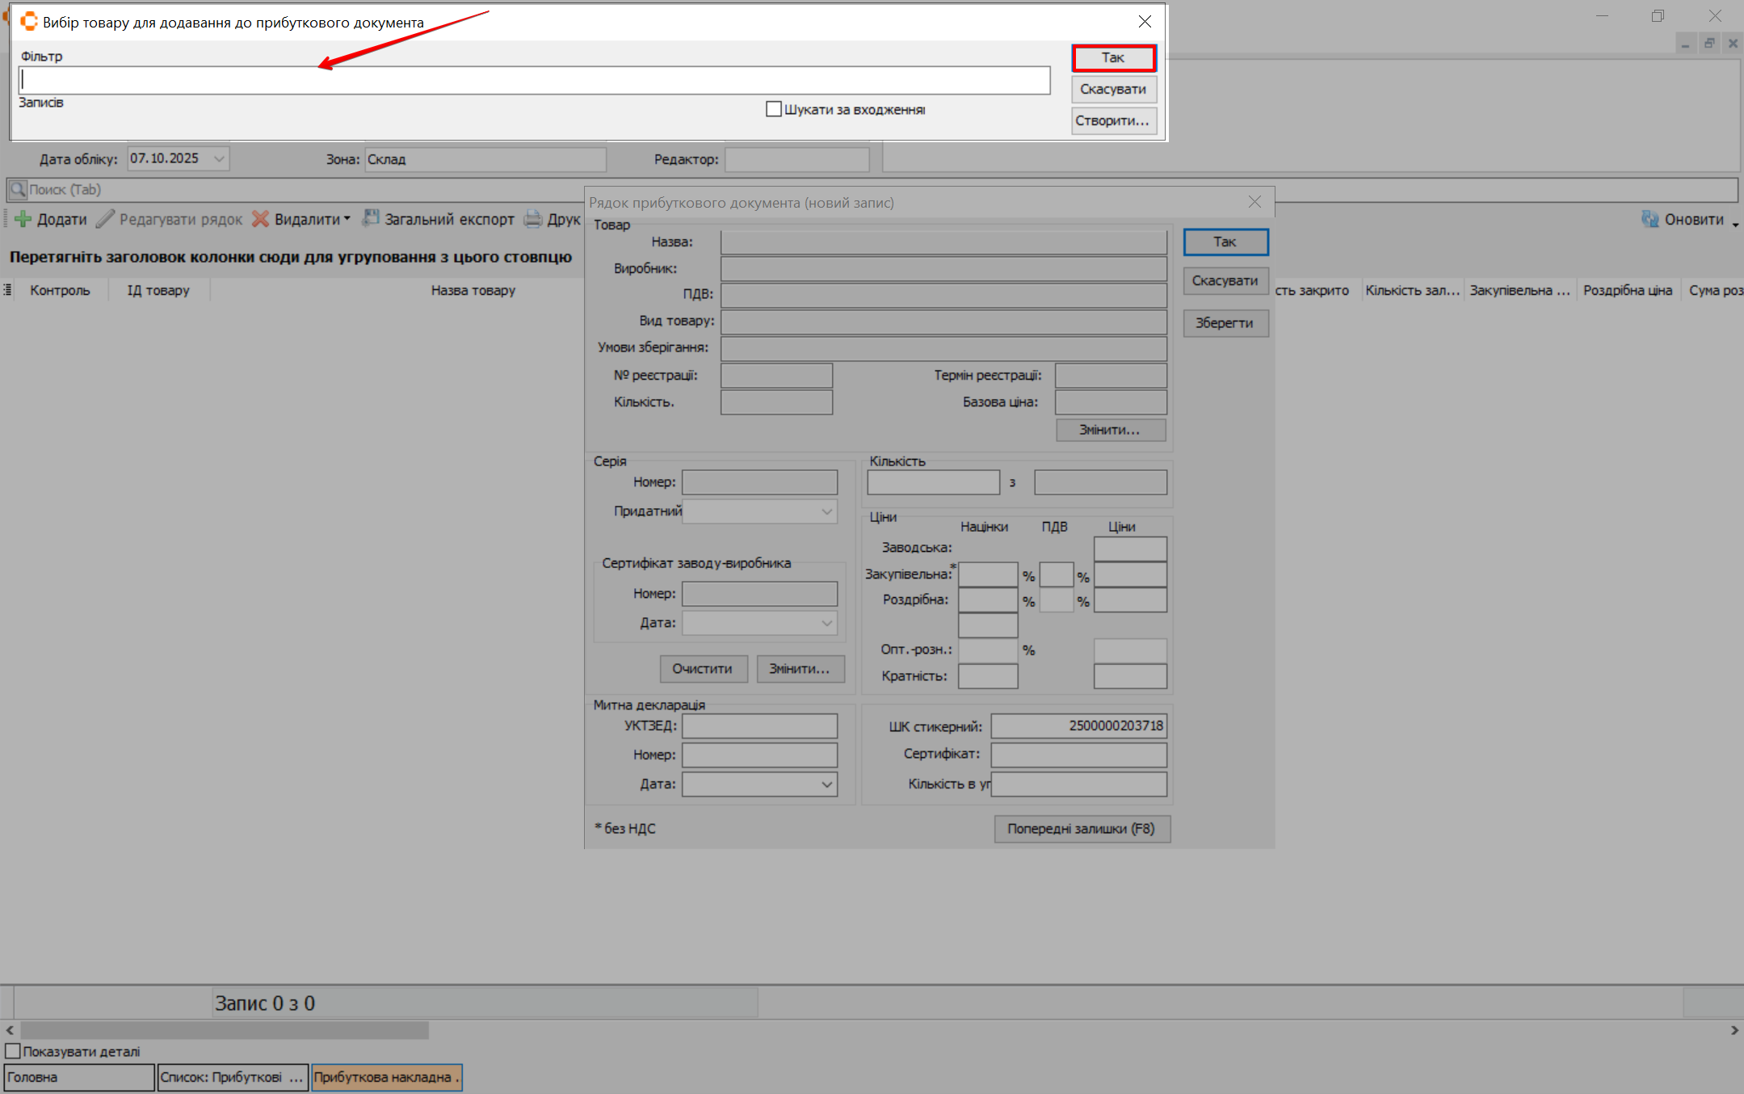Click the red X Видалити icon

[x=260, y=219]
